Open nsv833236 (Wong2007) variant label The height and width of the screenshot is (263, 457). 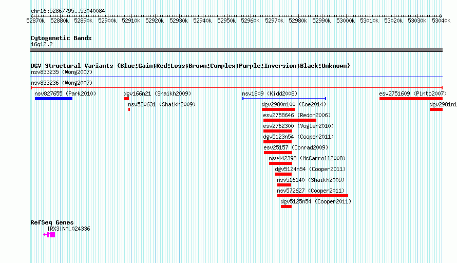click(x=62, y=83)
